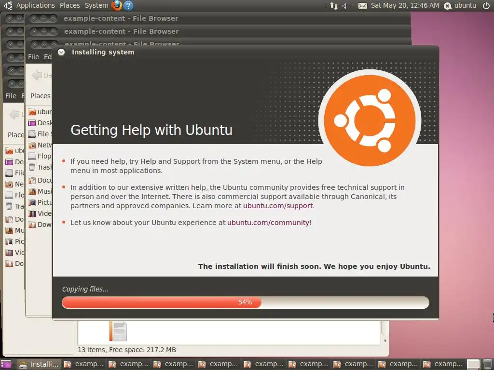494x370 pixels.
Task: Click 'The installation will finish soon' message
Action: (314, 266)
